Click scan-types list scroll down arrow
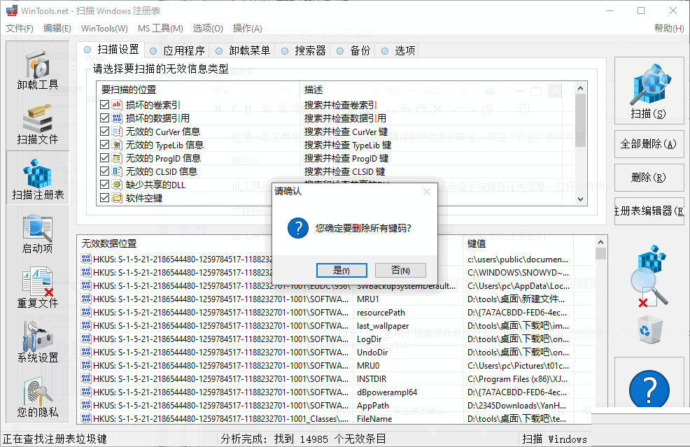Image resolution: width=690 pixels, height=447 pixels. pos(580,199)
